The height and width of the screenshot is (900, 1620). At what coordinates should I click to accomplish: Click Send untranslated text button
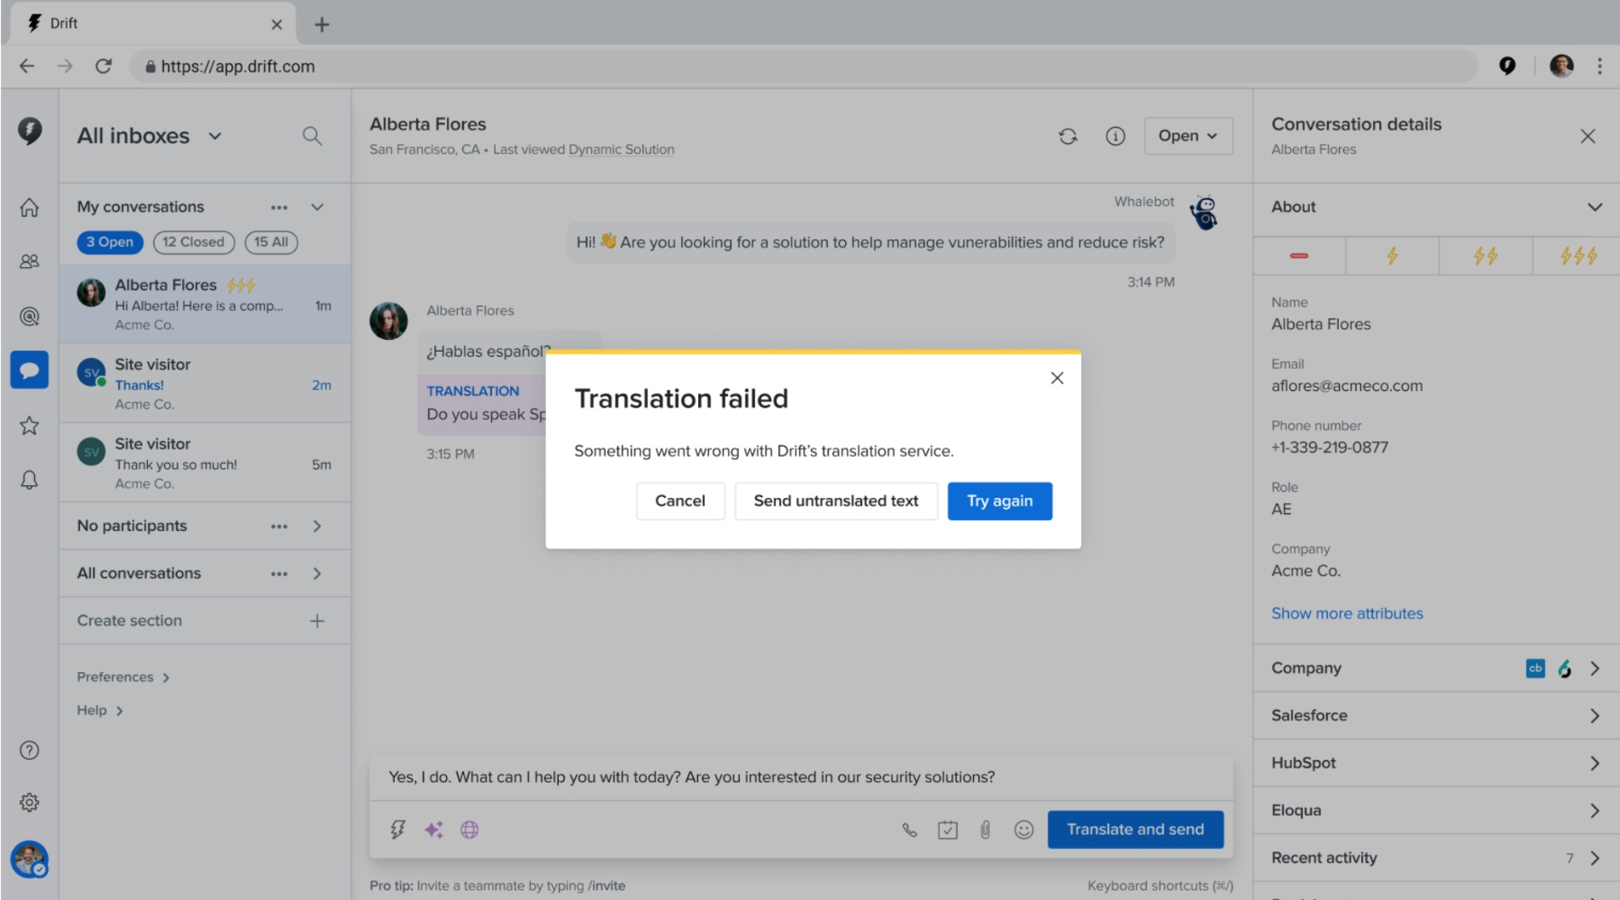tap(836, 501)
